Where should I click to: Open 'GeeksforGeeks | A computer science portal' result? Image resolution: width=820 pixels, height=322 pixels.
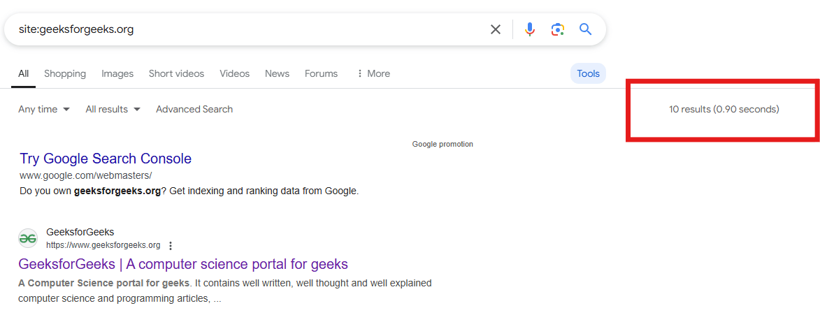[183, 264]
